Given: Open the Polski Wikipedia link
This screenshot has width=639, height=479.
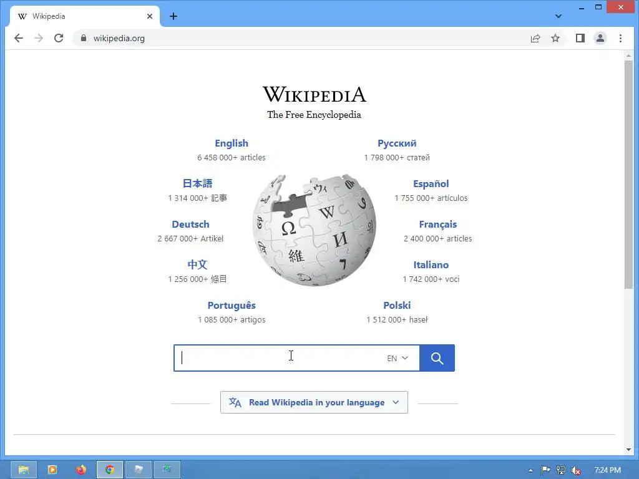Looking at the screenshot, I should (397, 306).
